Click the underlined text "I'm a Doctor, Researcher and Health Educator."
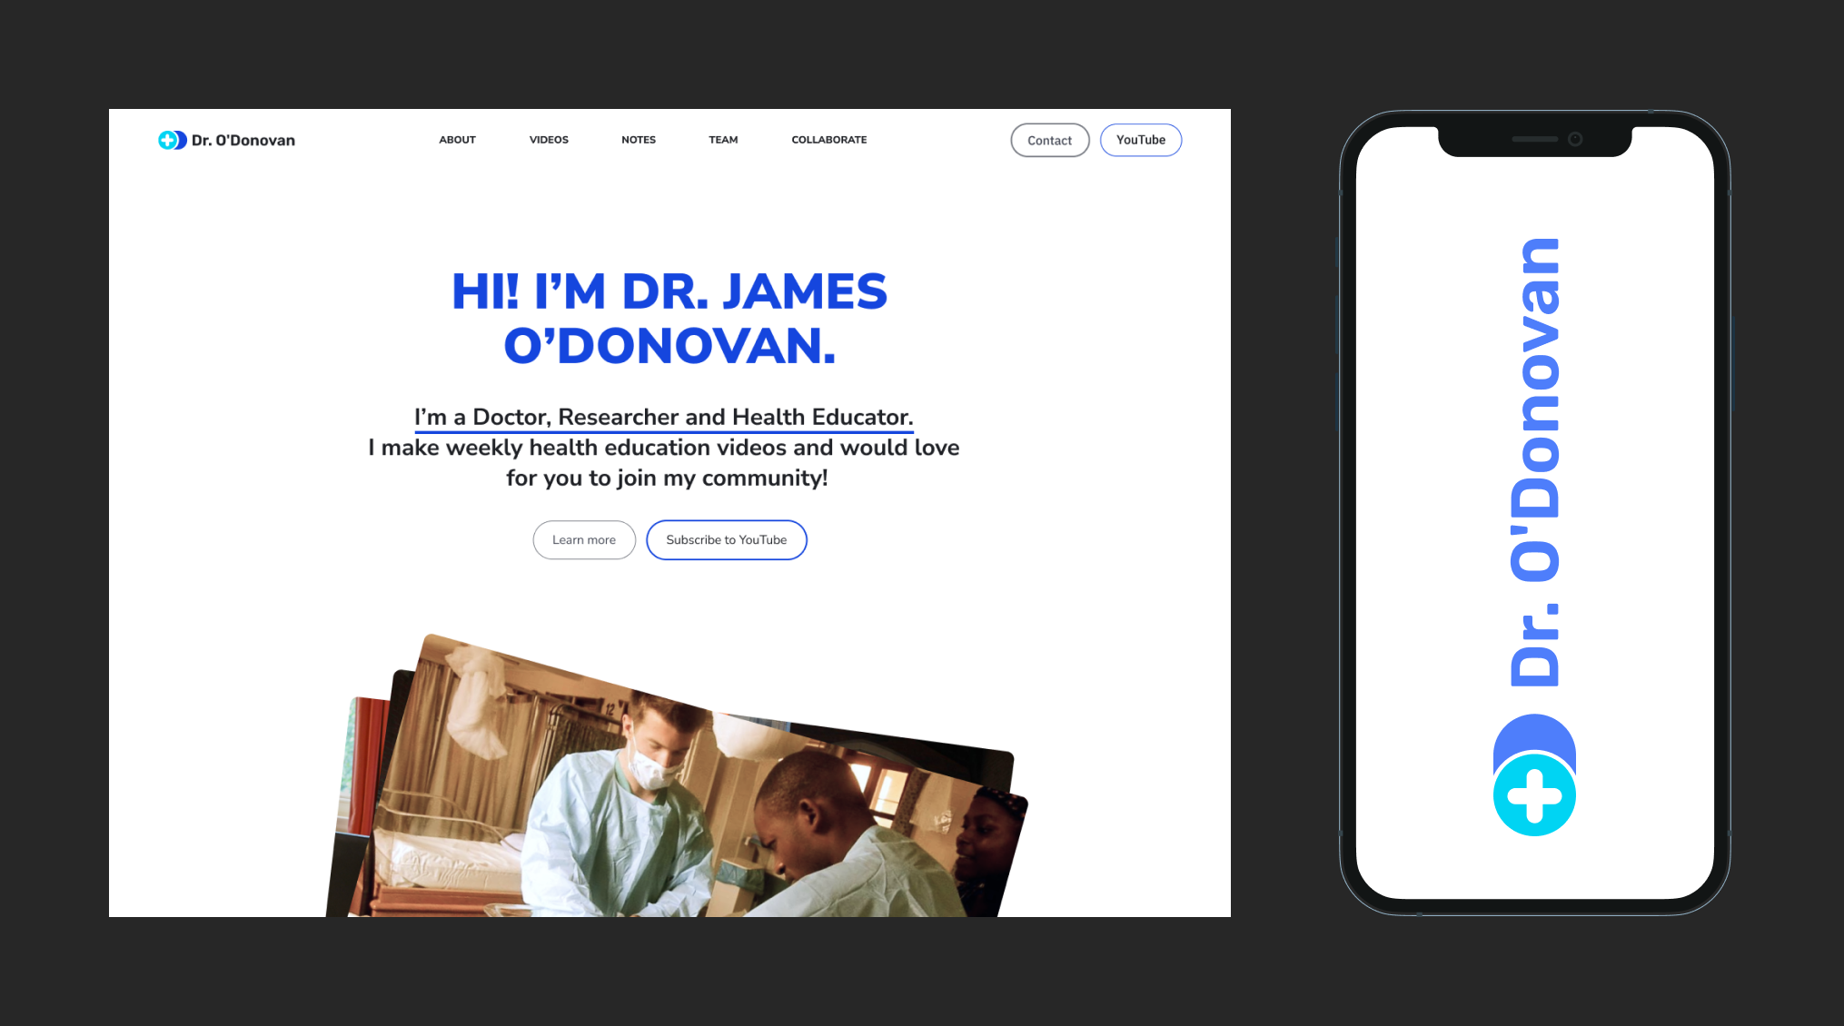Screen dimensions: 1844x1026 (664, 417)
